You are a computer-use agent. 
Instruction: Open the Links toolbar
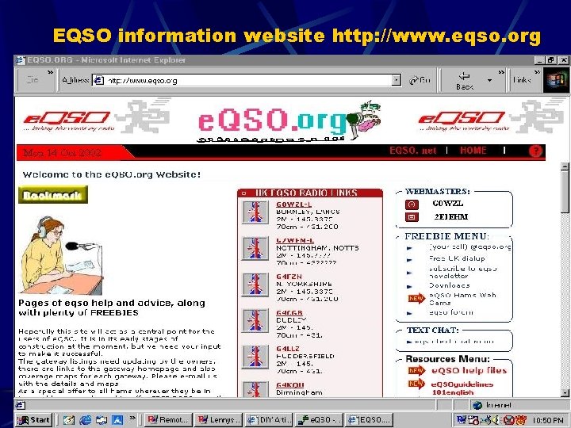click(x=522, y=80)
